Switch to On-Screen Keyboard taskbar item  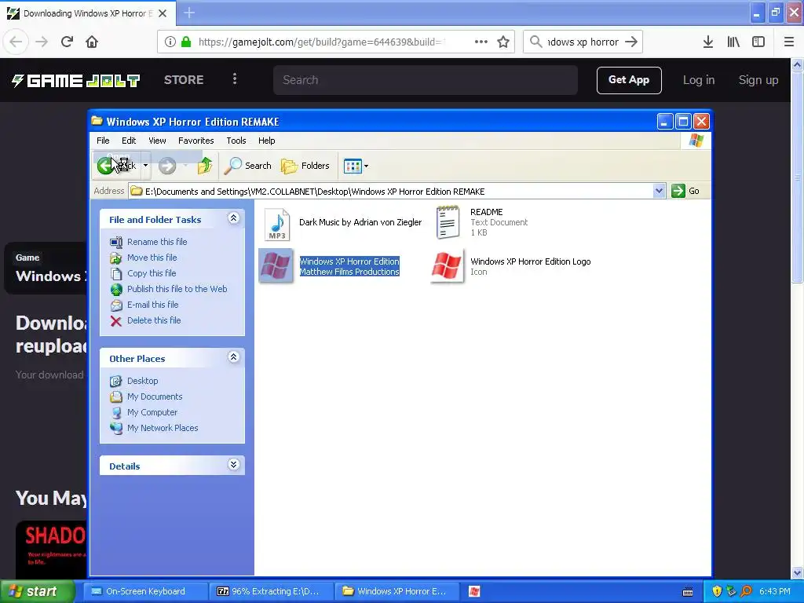click(145, 591)
